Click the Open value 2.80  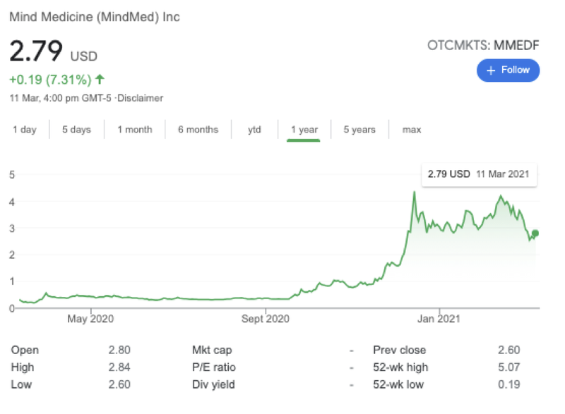point(119,350)
